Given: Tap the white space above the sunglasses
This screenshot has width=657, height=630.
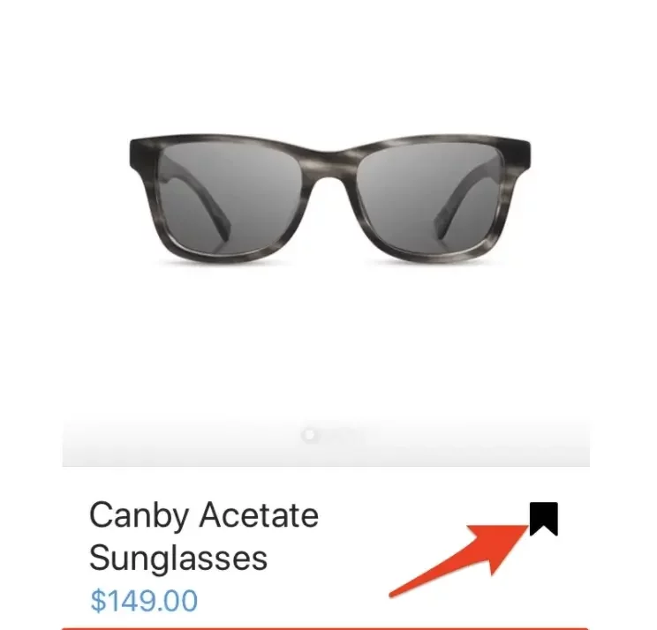Looking at the screenshot, I should point(329,67).
